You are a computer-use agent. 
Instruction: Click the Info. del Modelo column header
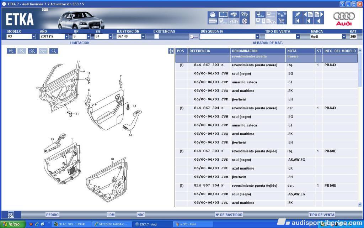click(340, 51)
